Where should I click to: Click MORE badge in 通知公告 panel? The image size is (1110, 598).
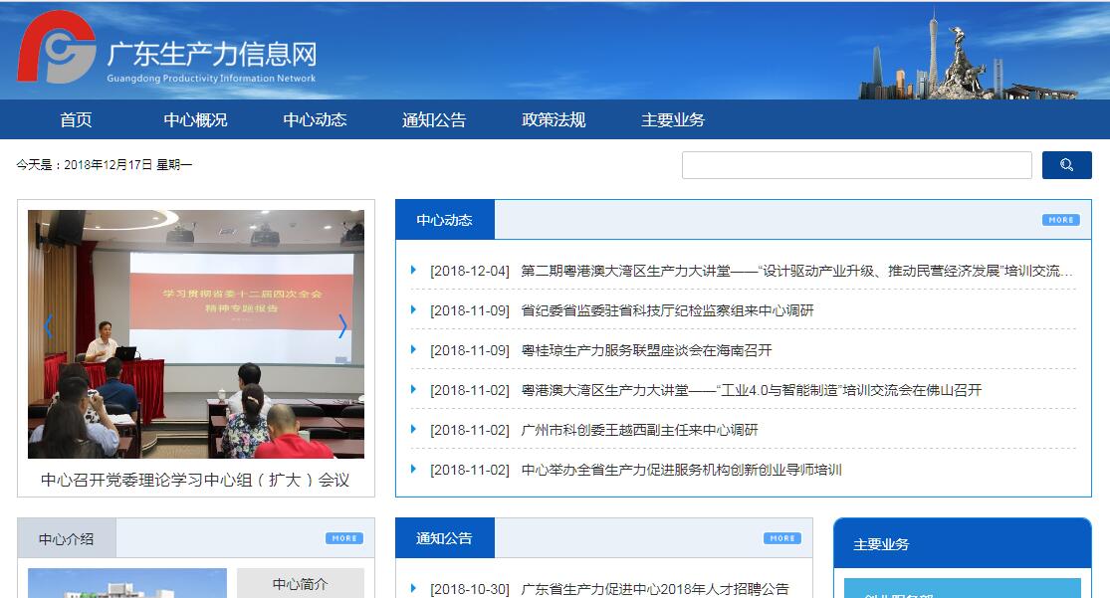[781, 538]
